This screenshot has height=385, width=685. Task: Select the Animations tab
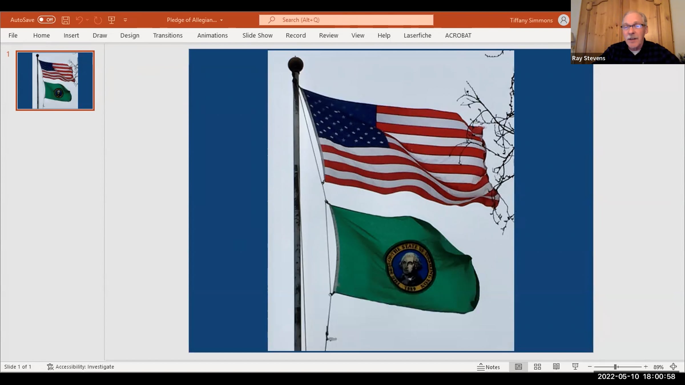[212, 35]
